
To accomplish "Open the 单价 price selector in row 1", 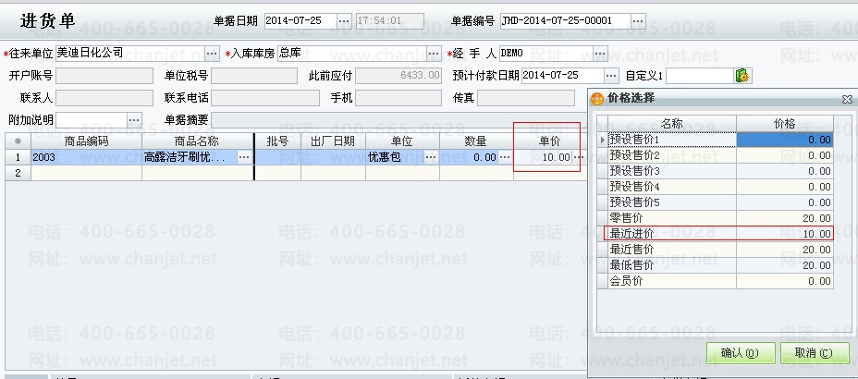I will [x=579, y=158].
